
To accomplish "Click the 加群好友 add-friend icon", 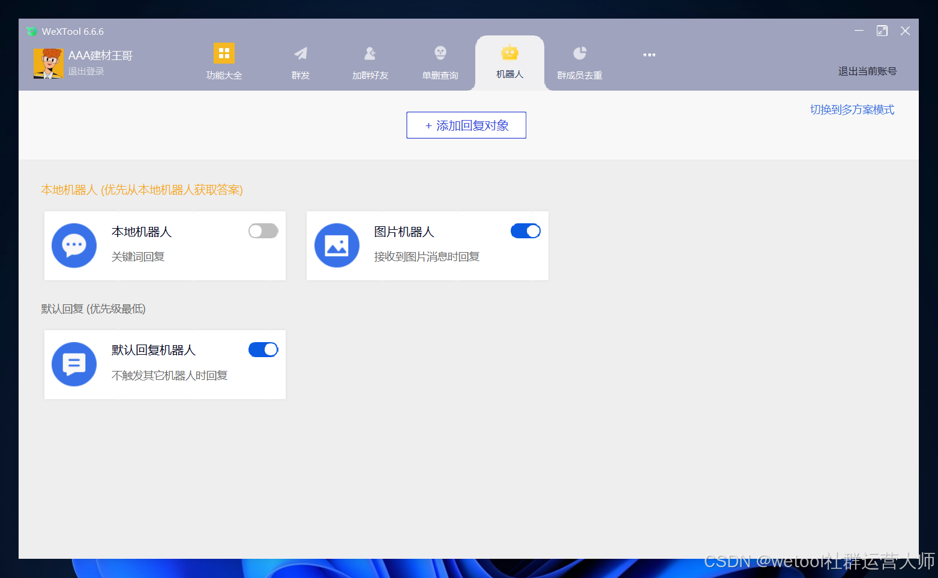I will click(x=370, y=53).
